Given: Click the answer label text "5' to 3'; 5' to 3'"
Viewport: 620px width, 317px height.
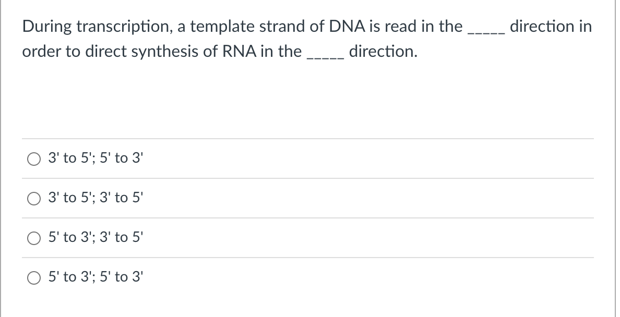Looking at the screenshot, I should pyautogui.click(x=94, y=277).
